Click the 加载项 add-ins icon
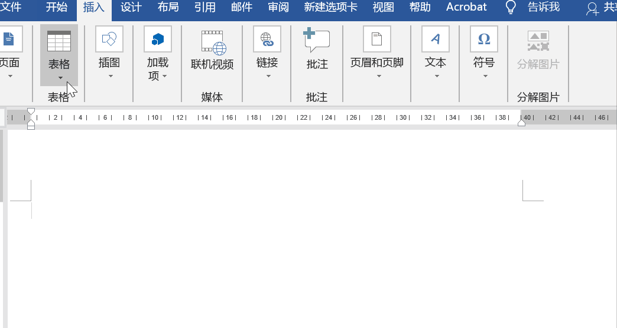Screen dimensions: 617x328 point(158,39)
